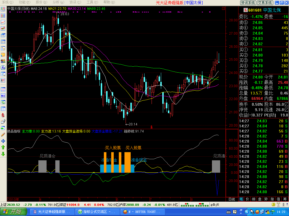Click the red dollar sign icon
289x216 pixels.
[x=3, y=115]
